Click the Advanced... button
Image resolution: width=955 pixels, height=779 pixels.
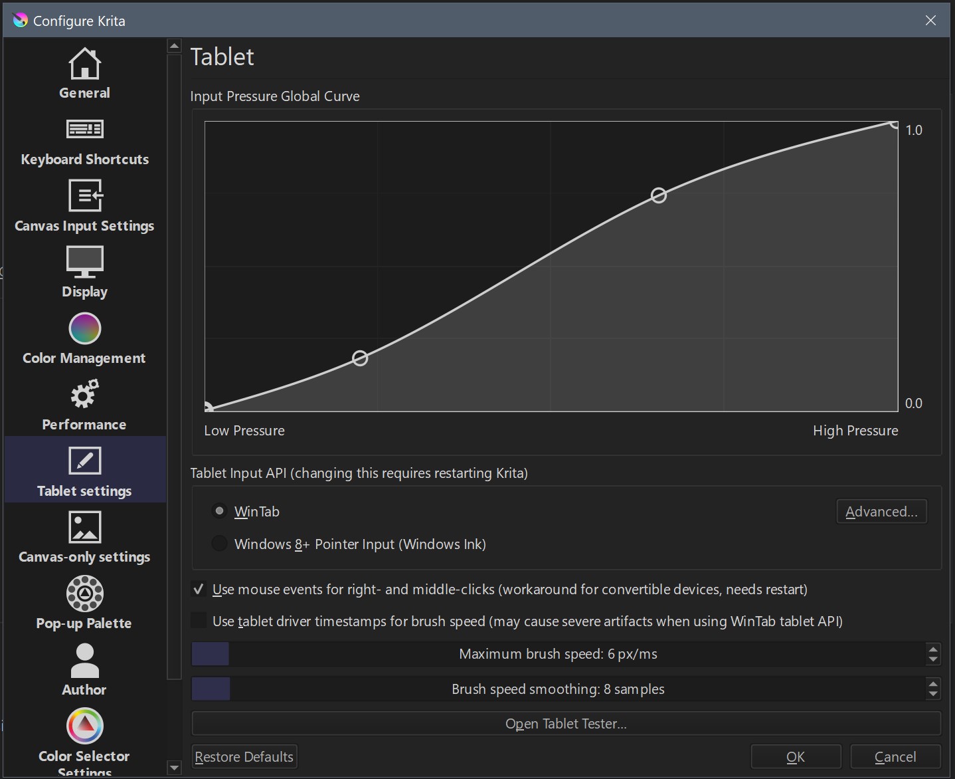pos(881,511)
